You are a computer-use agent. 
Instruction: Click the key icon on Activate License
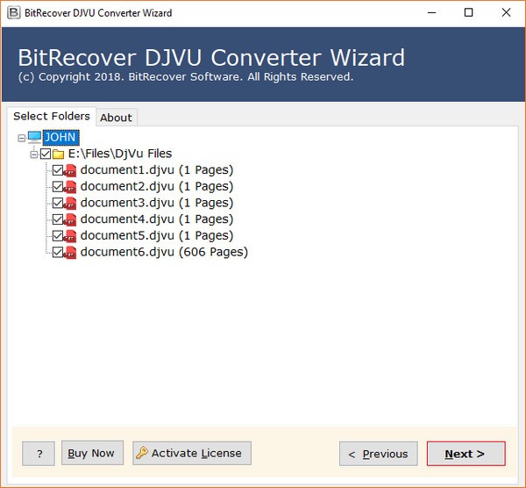click(x=142, y=452)
